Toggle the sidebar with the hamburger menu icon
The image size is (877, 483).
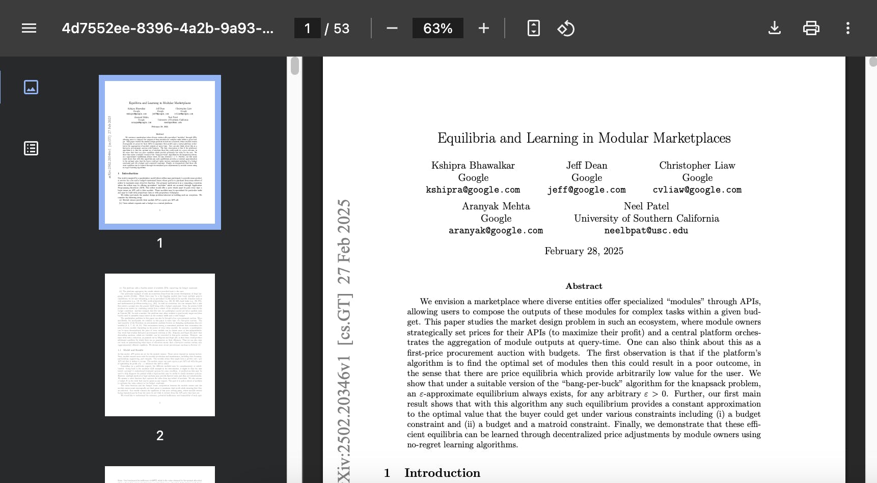coord(29,28)
